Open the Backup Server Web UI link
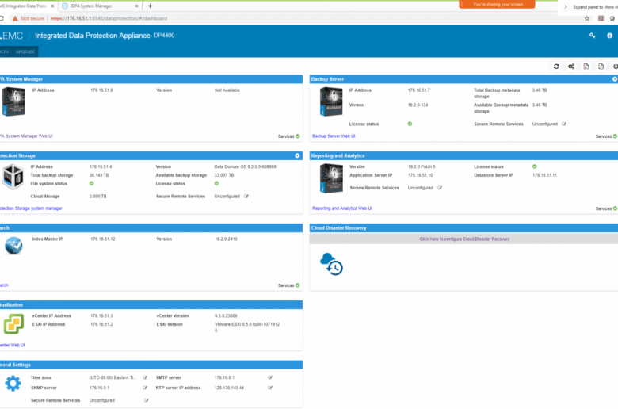Viewport: 618px width, 409px height. coord(334,136)
